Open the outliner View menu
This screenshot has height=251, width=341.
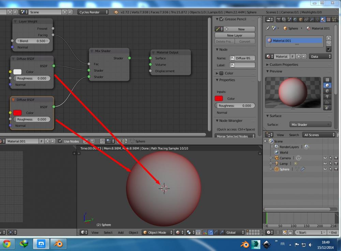click(x=280, y=135)
